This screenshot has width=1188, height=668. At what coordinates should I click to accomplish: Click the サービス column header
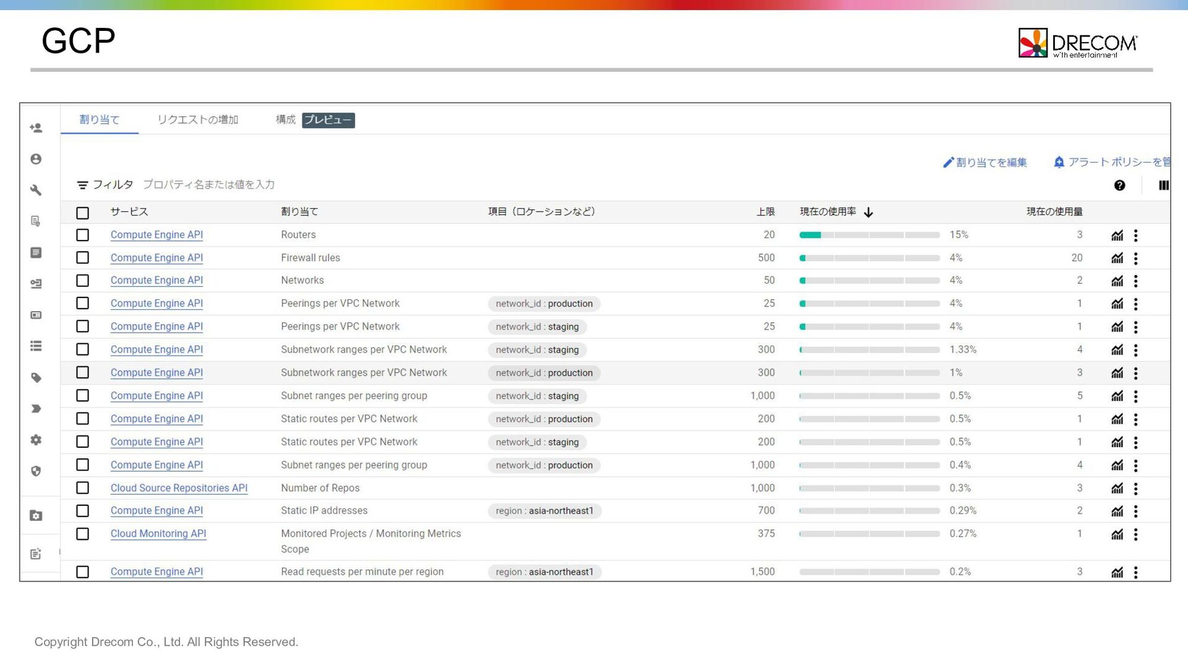[x=129, y=212]
